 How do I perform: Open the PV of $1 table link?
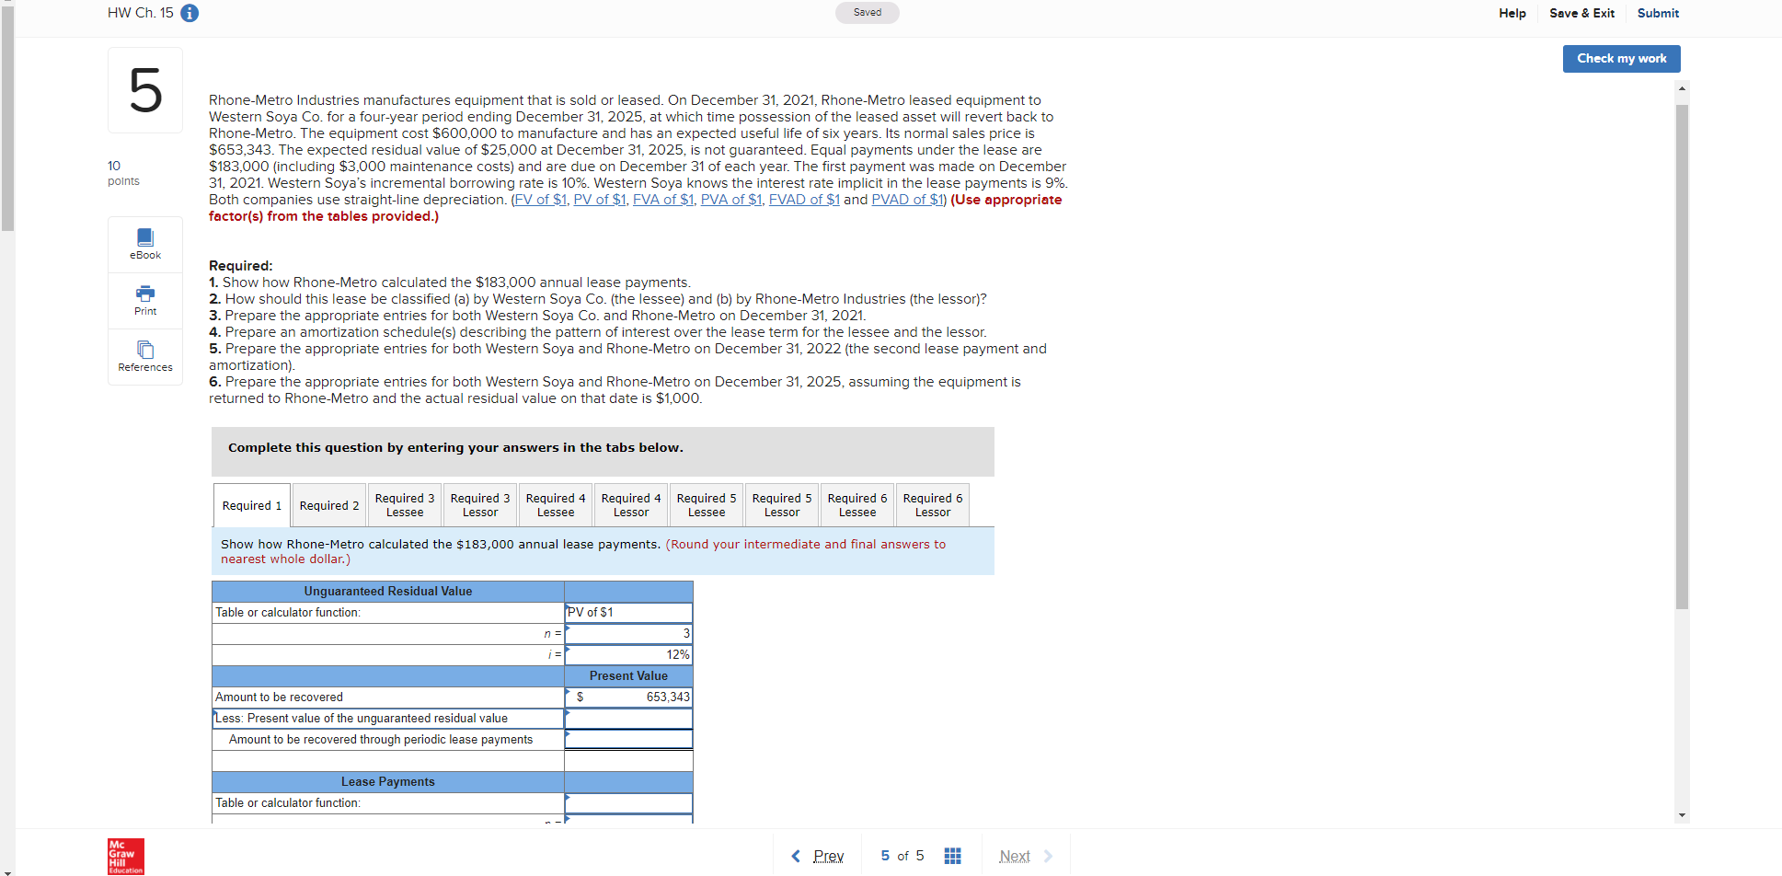pos(599,200)
